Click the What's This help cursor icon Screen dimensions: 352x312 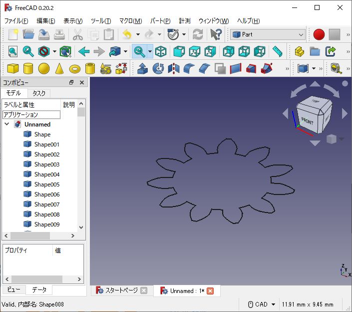[216, 34]
